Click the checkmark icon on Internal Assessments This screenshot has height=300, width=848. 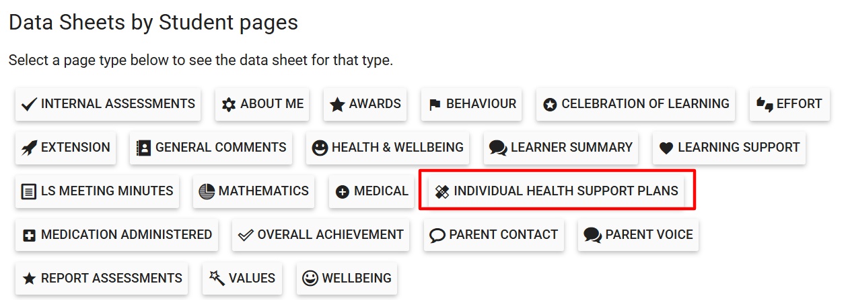[x=29, y=105]
